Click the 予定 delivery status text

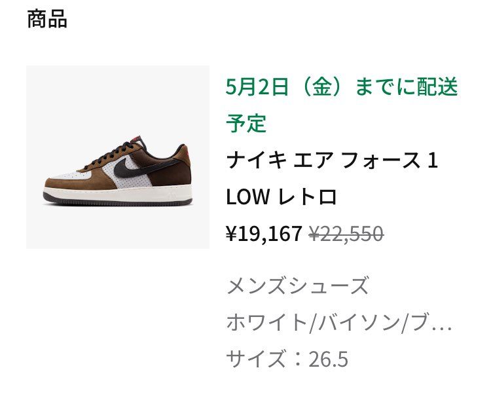(246, 123)
